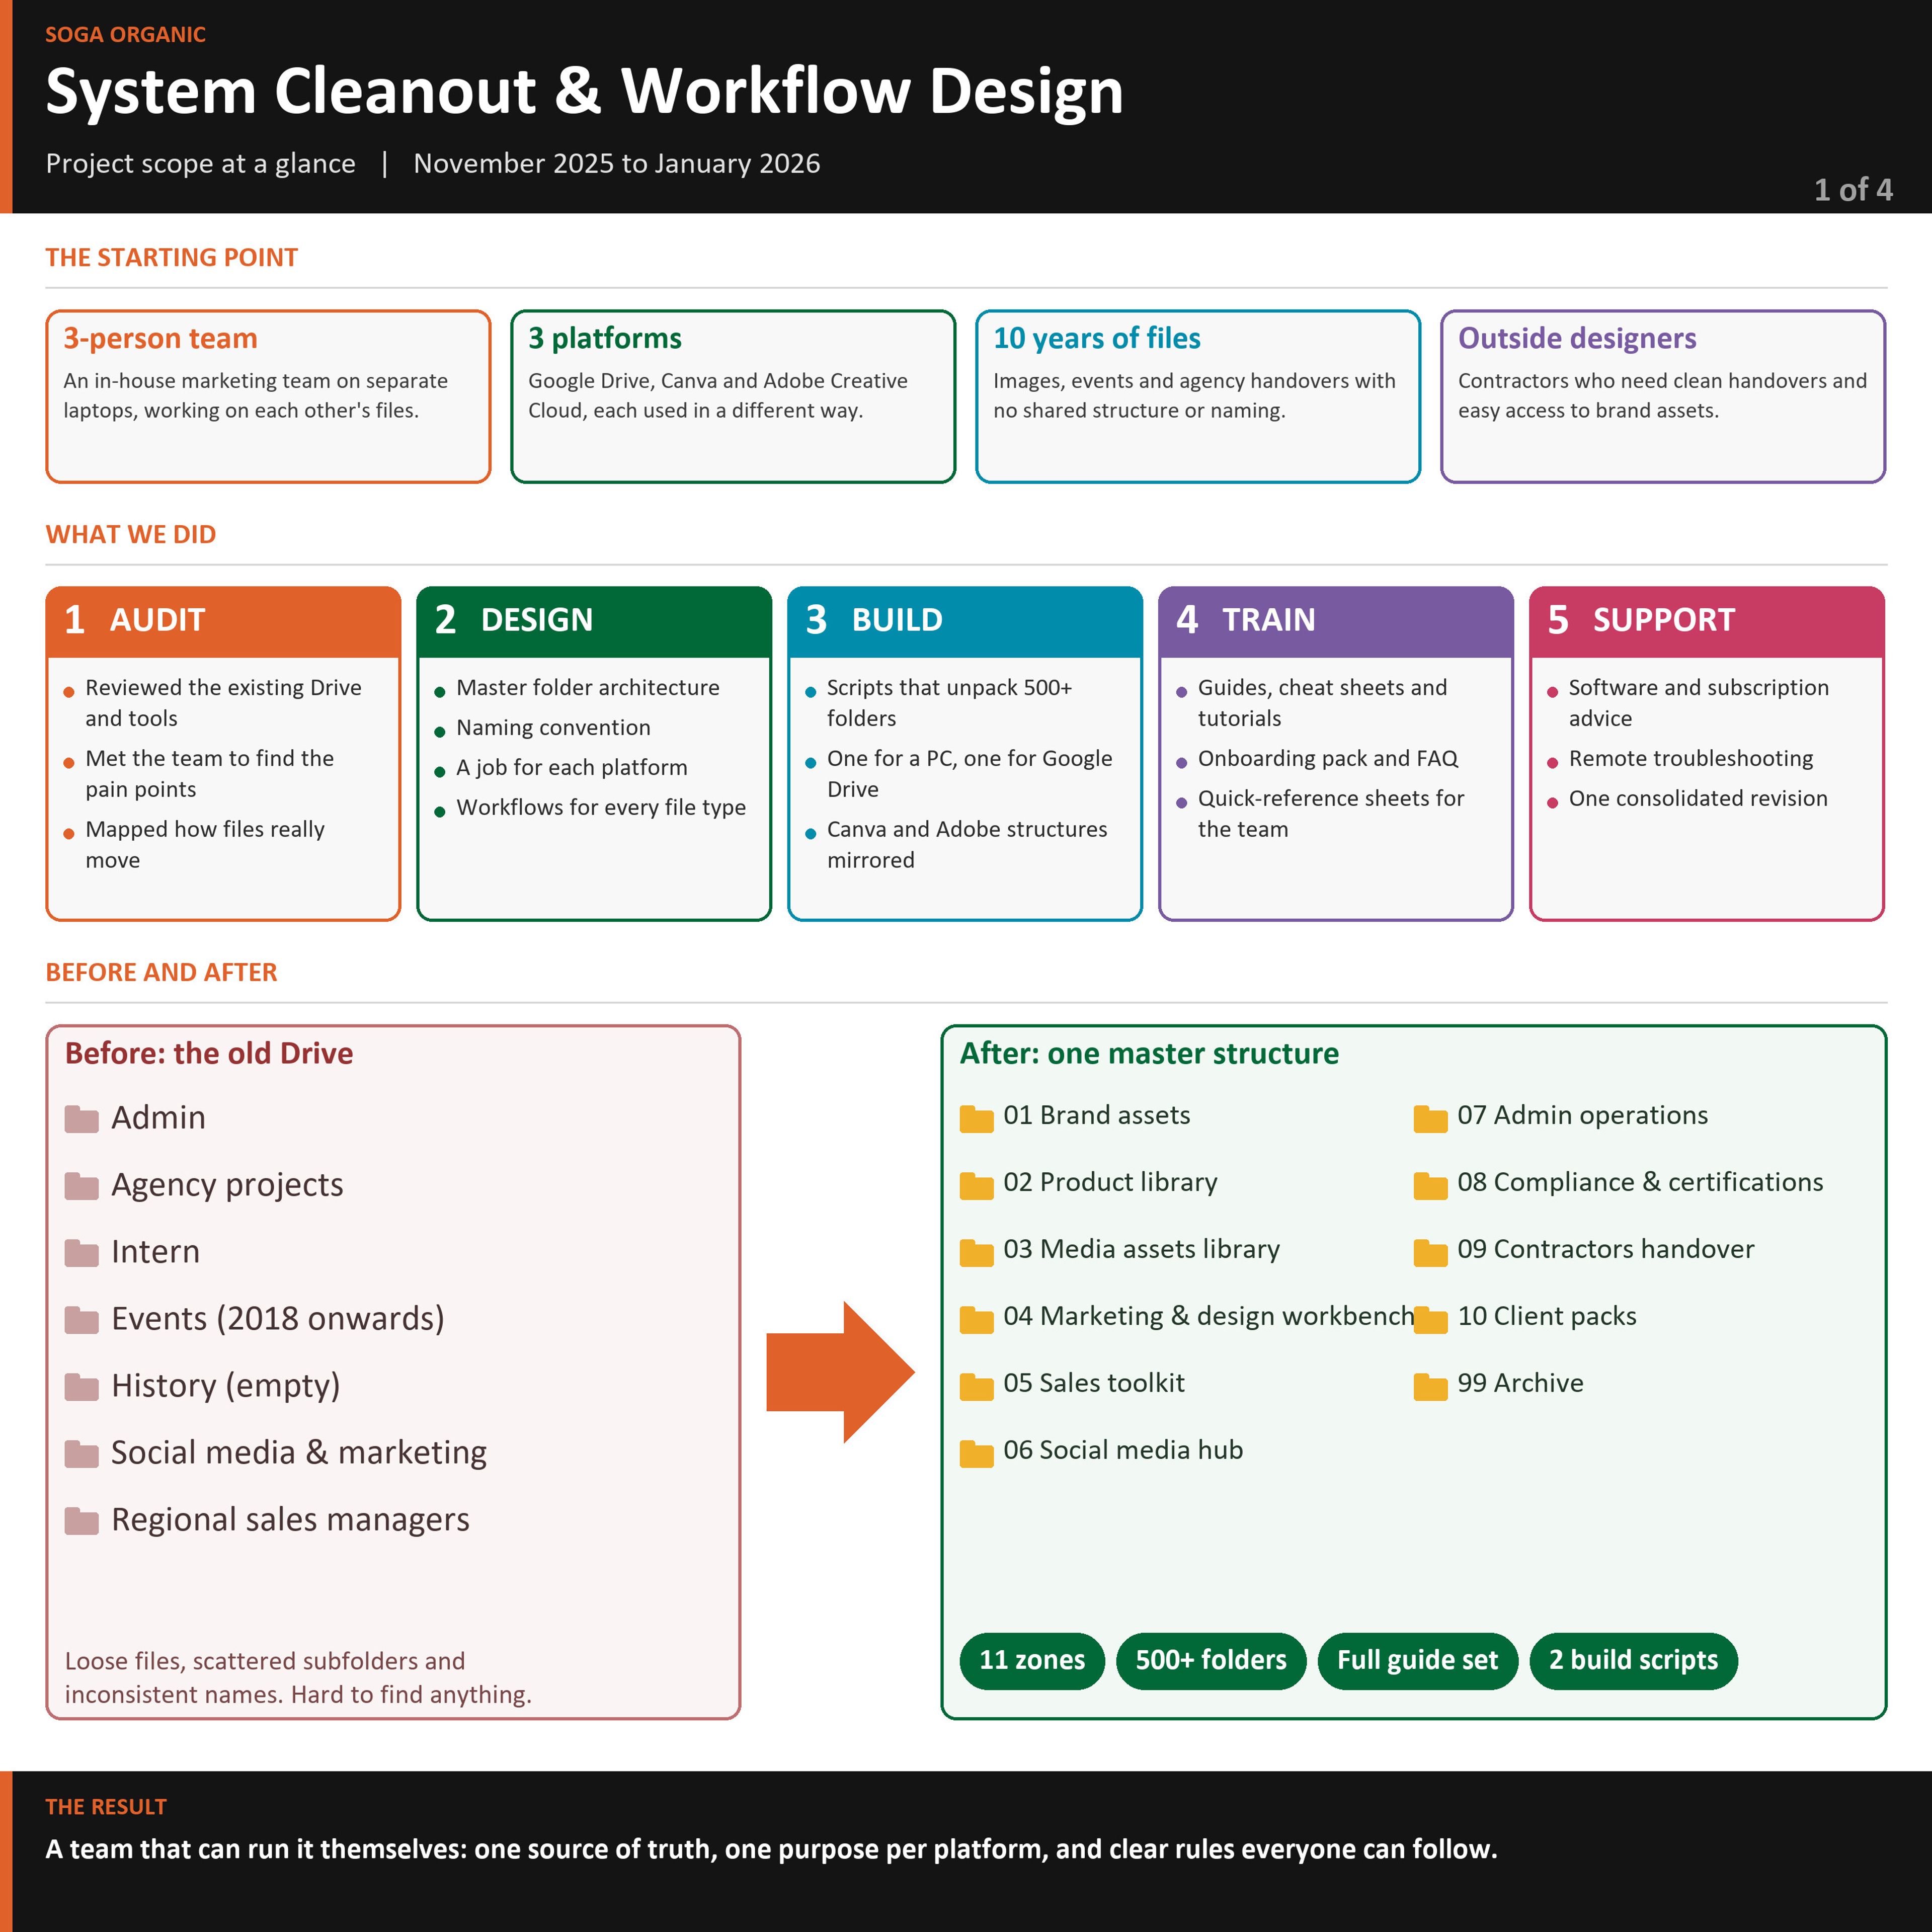Click the folder icon beside Regional sales managers

[82, 1521]
